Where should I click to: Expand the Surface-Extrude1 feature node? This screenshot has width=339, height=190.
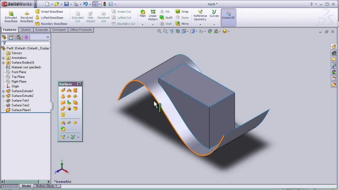tap(3, 91)
